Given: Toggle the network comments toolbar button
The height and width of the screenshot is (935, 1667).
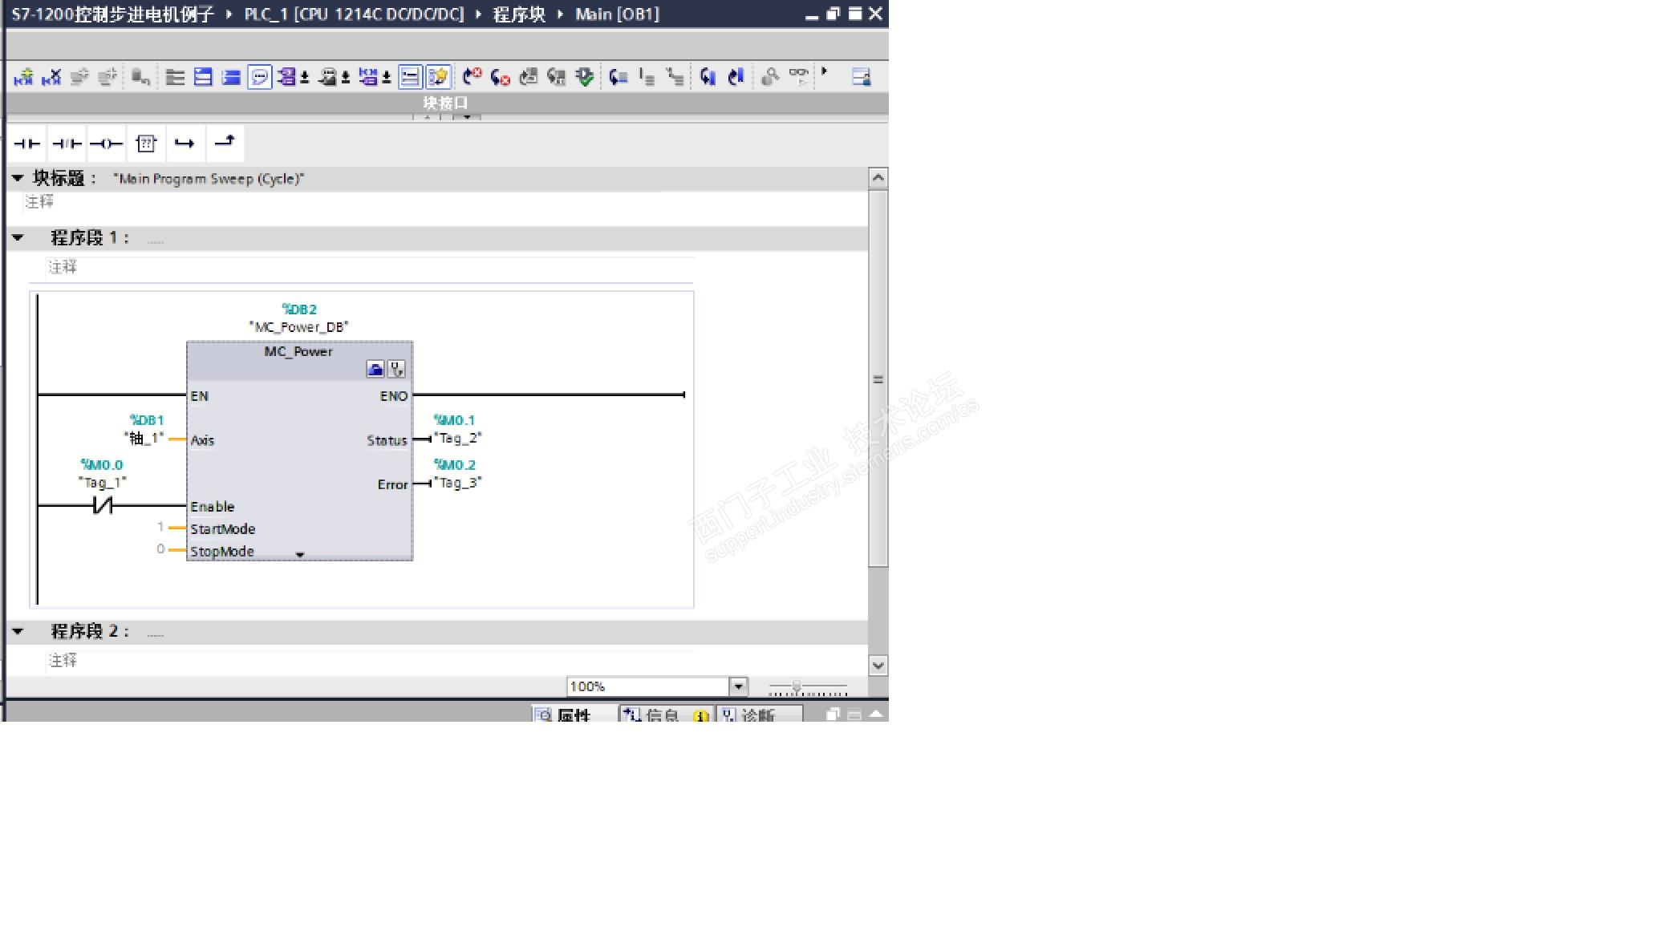Looking at the screenshot, I should tap(259, 77).
